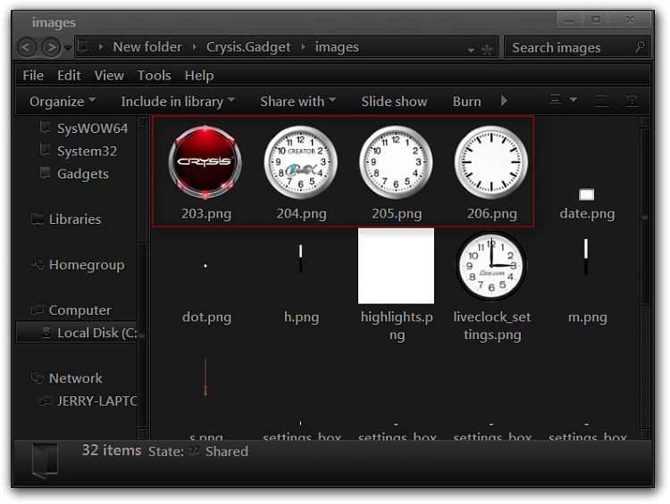Open the view options dropdown arrow
This screenshot has height=504, width=670.
pos(574,99)
